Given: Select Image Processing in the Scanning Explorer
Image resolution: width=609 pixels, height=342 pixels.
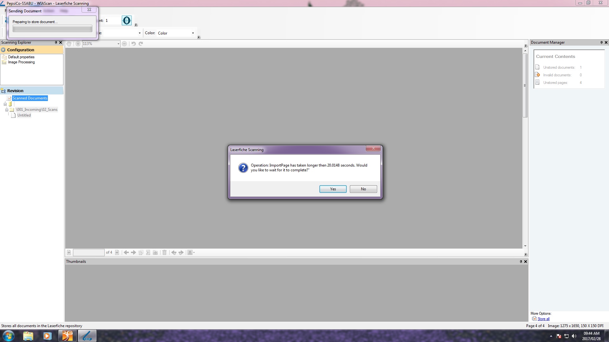Looking at the screenshot, I should pos(21,62).
